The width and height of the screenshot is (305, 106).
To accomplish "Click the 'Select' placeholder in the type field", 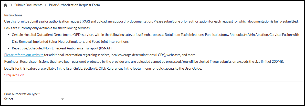I will coord(9,99).
